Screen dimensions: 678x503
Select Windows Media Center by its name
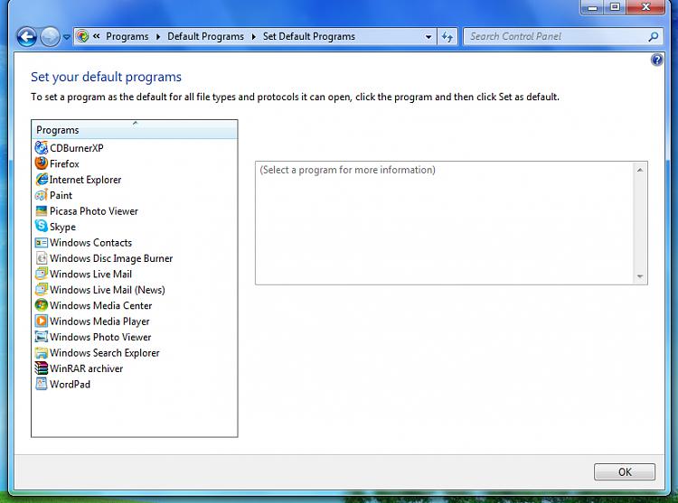100,305
